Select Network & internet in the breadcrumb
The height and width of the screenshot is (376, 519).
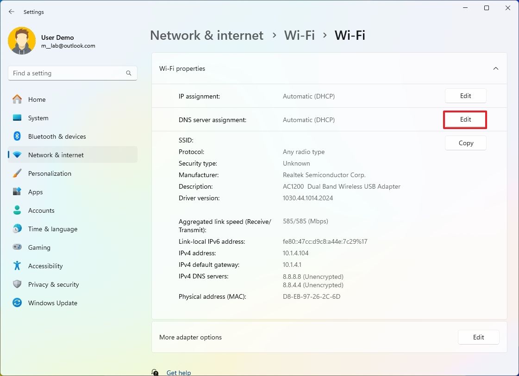[x=206, y=35]
